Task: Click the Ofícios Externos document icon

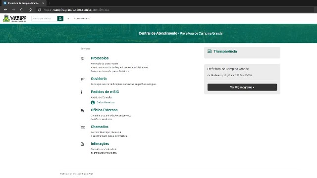Action: pos(82,111)
